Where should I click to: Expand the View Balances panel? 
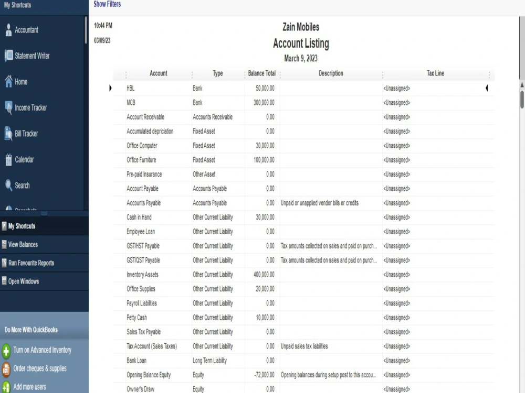24,244
